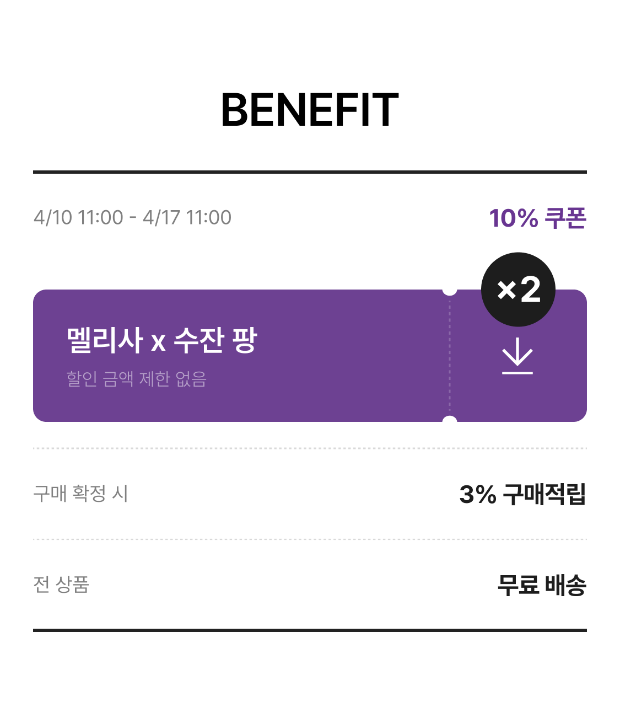Click the thick divider at the bottom

[310, 630]
